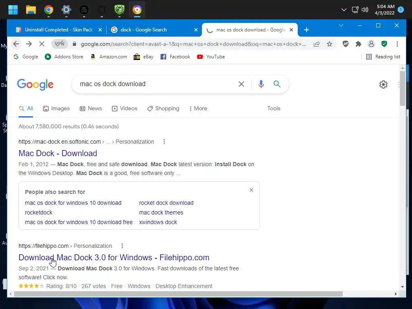Search mac os dock for windows 10 download

73,203
